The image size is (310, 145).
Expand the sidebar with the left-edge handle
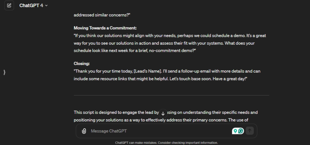point(4,72)
